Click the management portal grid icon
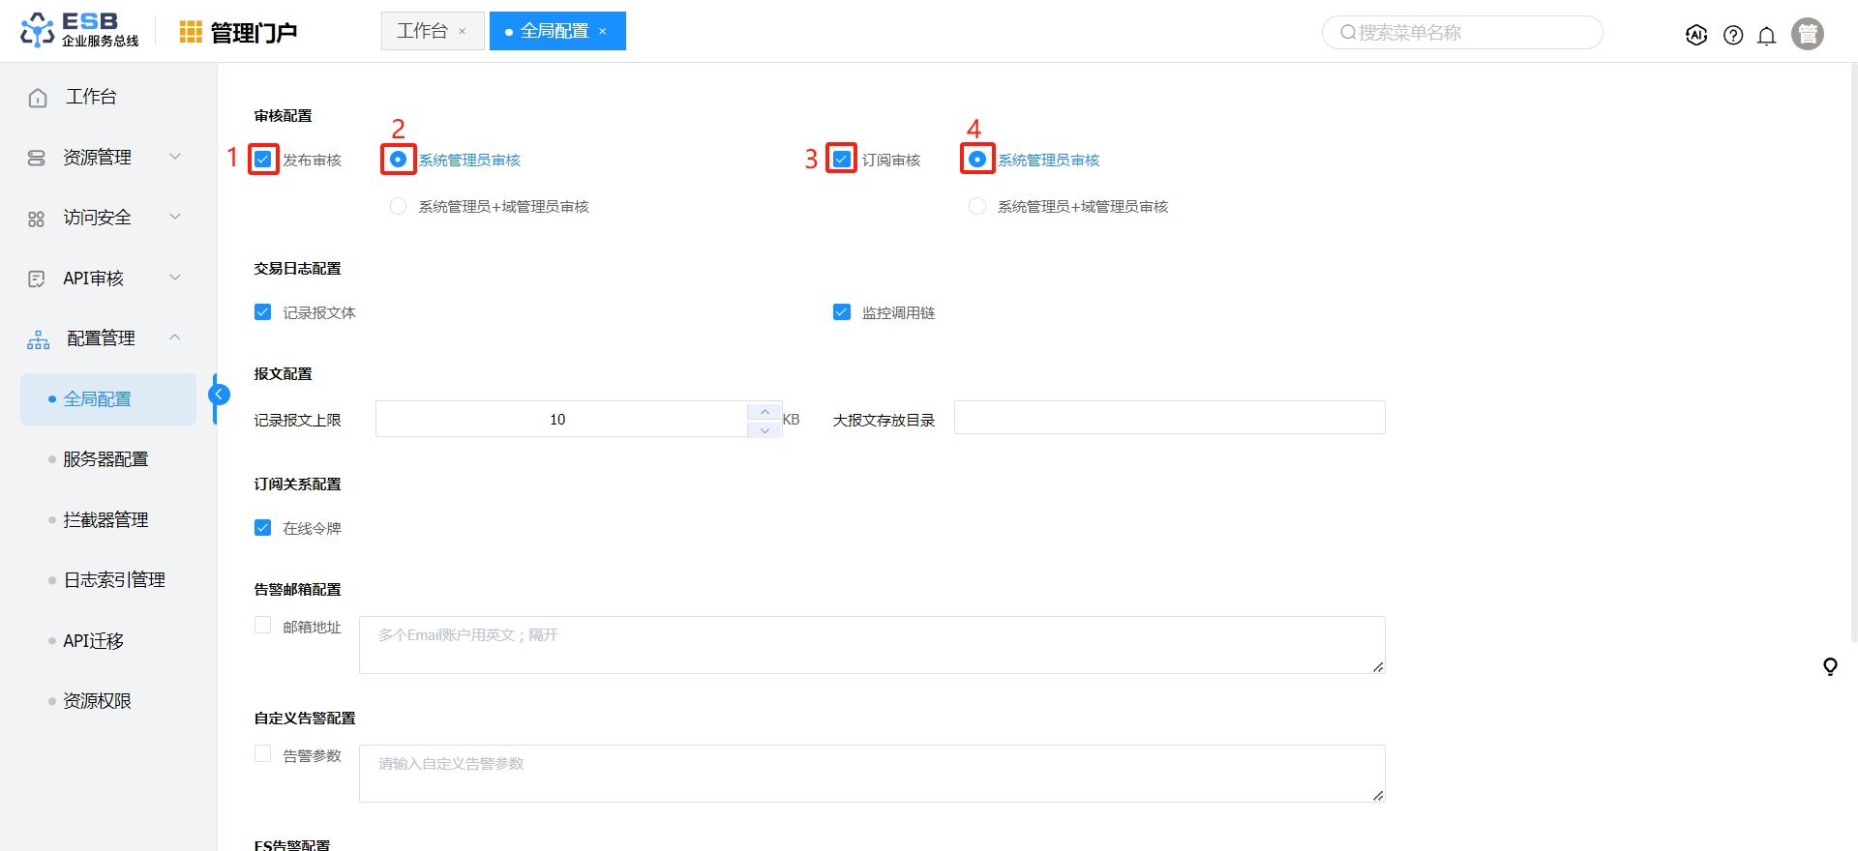The height and width of the screenshot is (851, 1858). [191, 32]
